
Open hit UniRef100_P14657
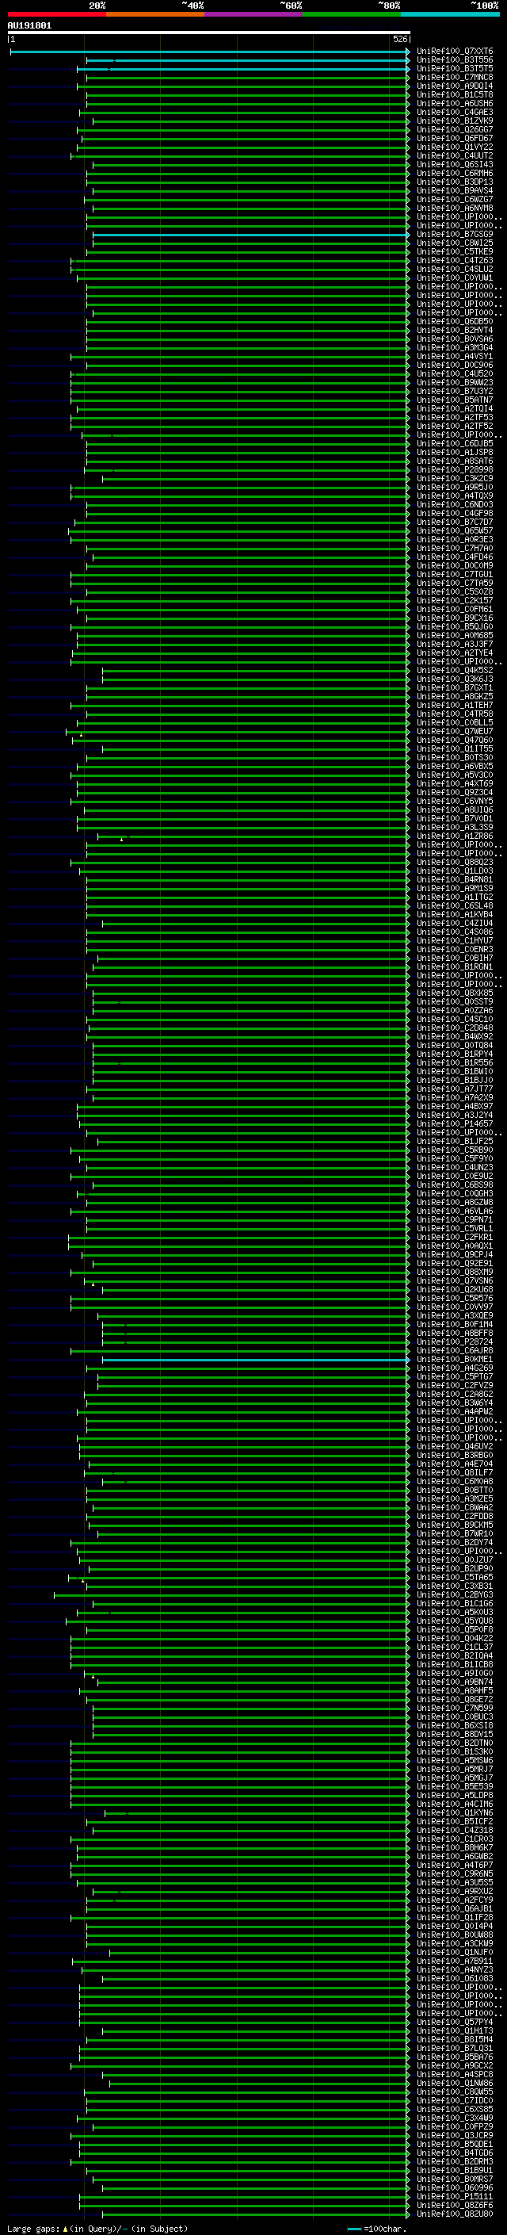(x=455, y=1123)
